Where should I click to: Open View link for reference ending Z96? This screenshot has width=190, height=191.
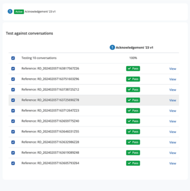pyautogui.click(x=173, y=79)
